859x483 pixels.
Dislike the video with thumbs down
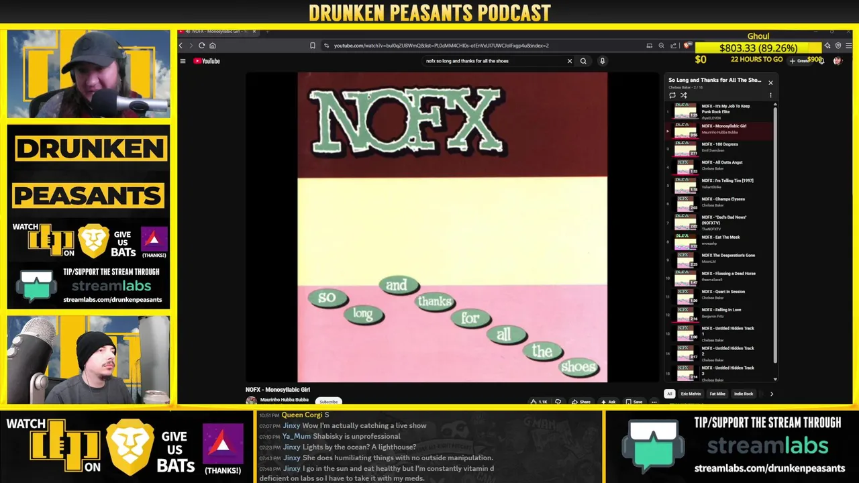(558, 402)
